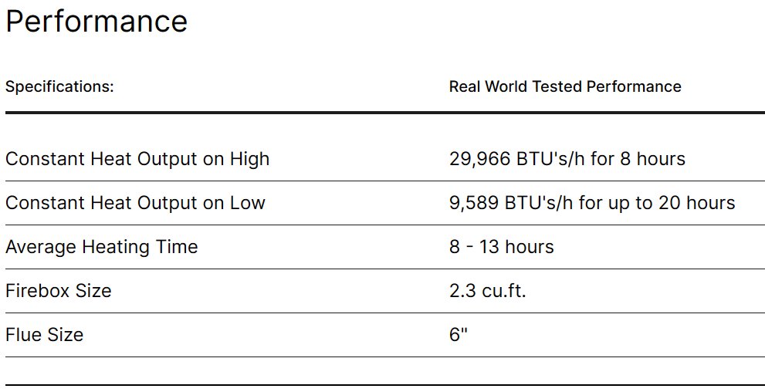The image size is (765, 392).
Task: Select the 'Specifications:' column header
Action: pos(59,86)
